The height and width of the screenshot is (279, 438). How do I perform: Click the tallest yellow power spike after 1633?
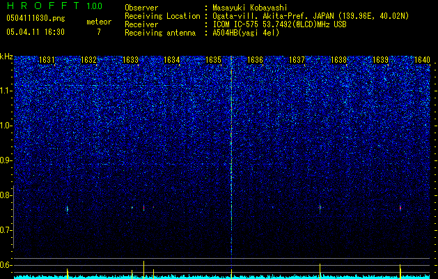pyautogui.click(x=144, y=269)
